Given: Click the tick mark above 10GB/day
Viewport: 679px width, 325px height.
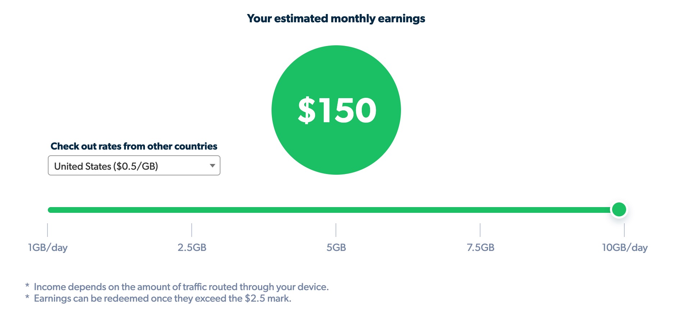Looking at the screenshot, I should (624, 230).
